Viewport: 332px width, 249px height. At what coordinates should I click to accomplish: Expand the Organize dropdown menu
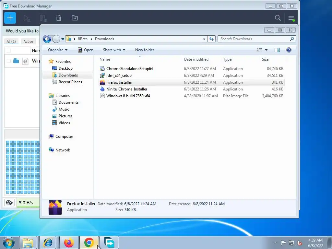(58, 50)
